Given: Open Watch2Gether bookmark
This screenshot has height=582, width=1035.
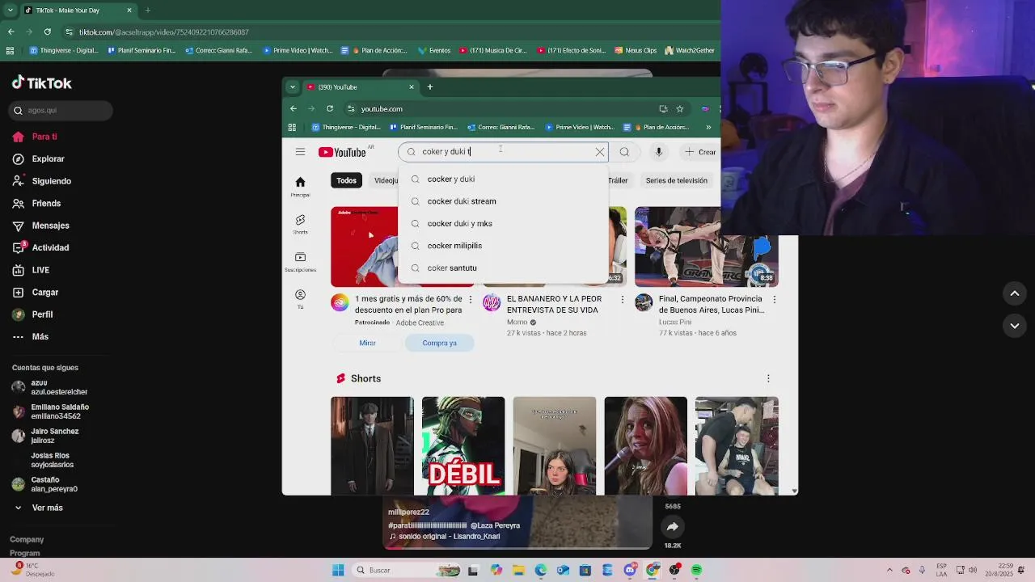Looking at the screenshot, I should point(690,50).
